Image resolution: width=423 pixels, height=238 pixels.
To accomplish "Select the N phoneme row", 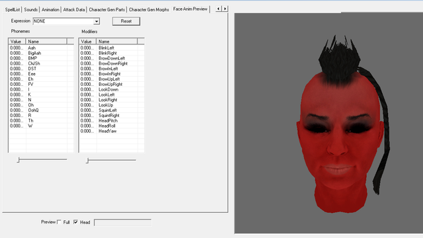I will tap(41, 100).
